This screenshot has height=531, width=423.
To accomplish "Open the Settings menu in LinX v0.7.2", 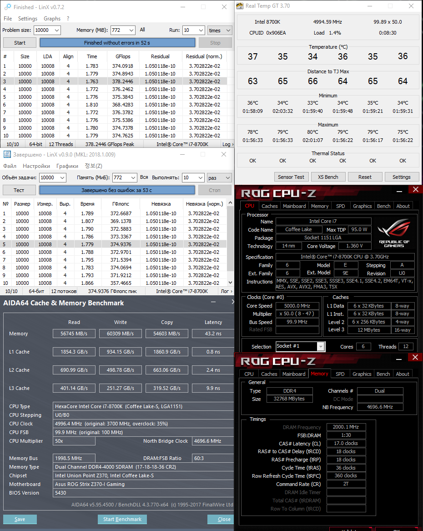I will [28, 19].
